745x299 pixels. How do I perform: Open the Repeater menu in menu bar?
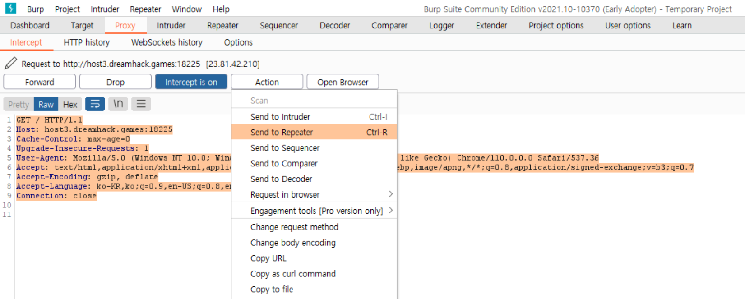pos(145,9)
